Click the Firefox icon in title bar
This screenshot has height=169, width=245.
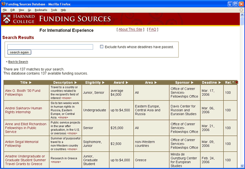tap(3, 4)
